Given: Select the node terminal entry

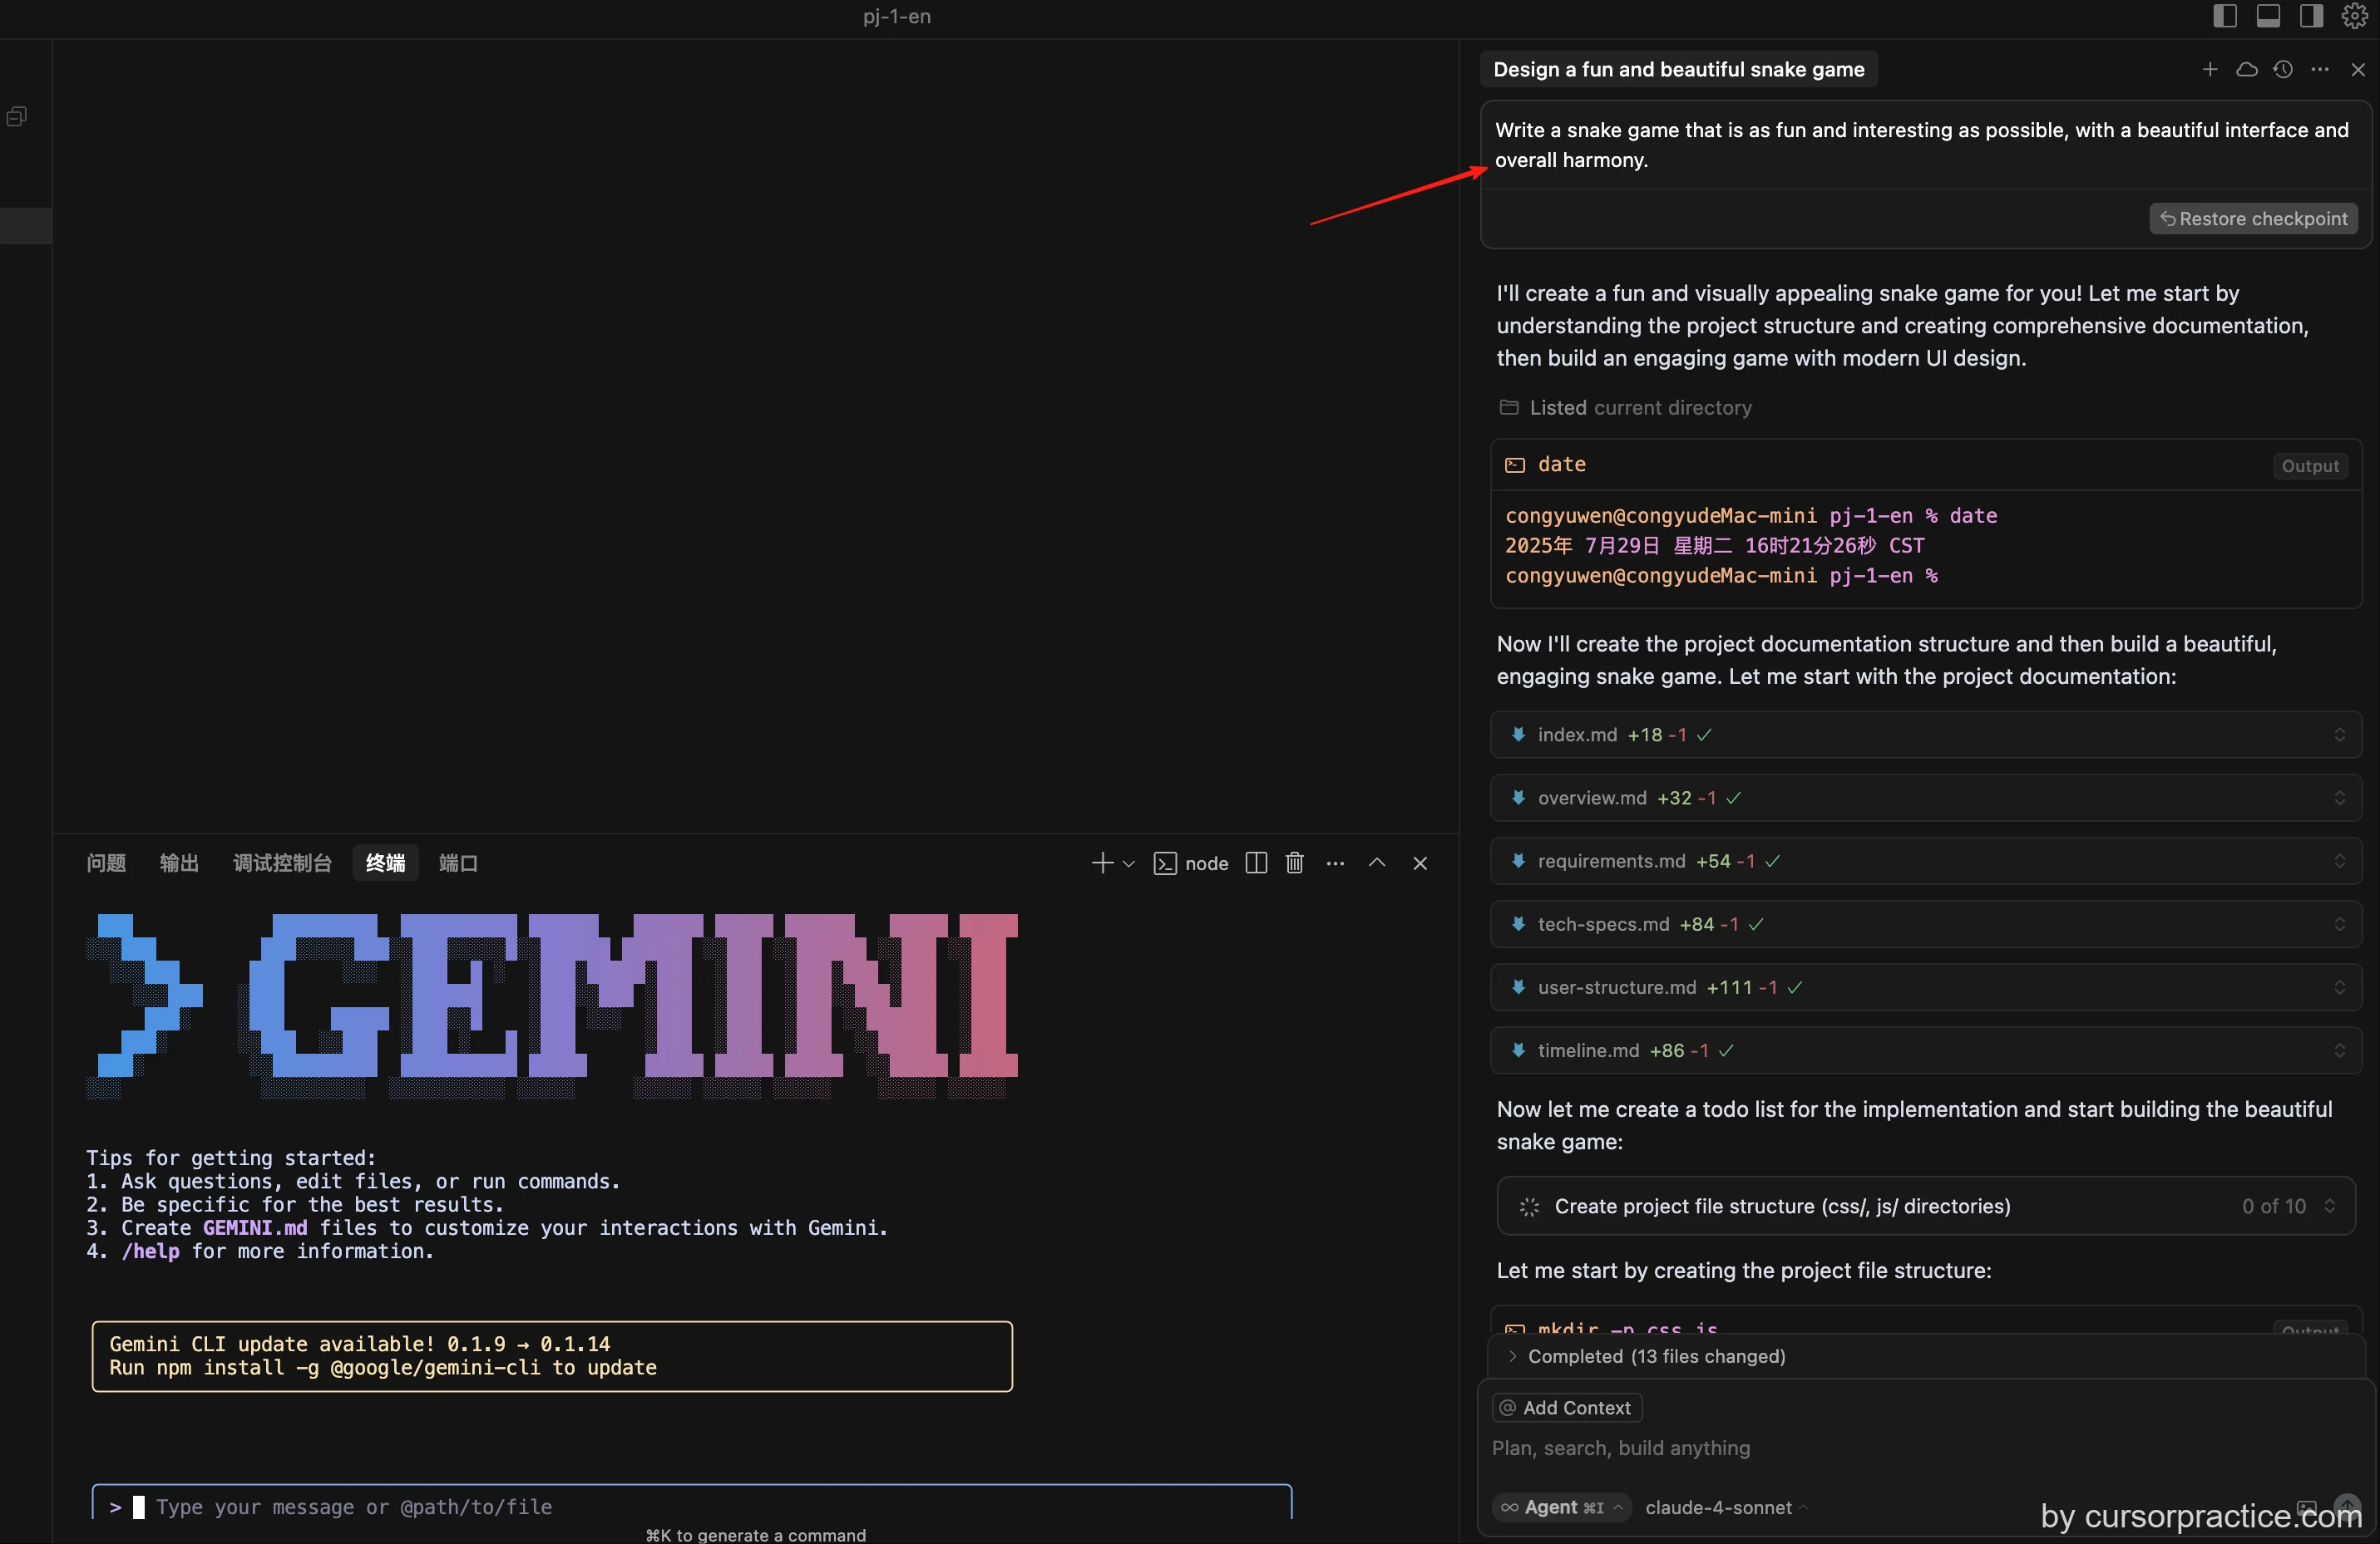Looking at the screenshot, I should click(x=1191, y=863).
